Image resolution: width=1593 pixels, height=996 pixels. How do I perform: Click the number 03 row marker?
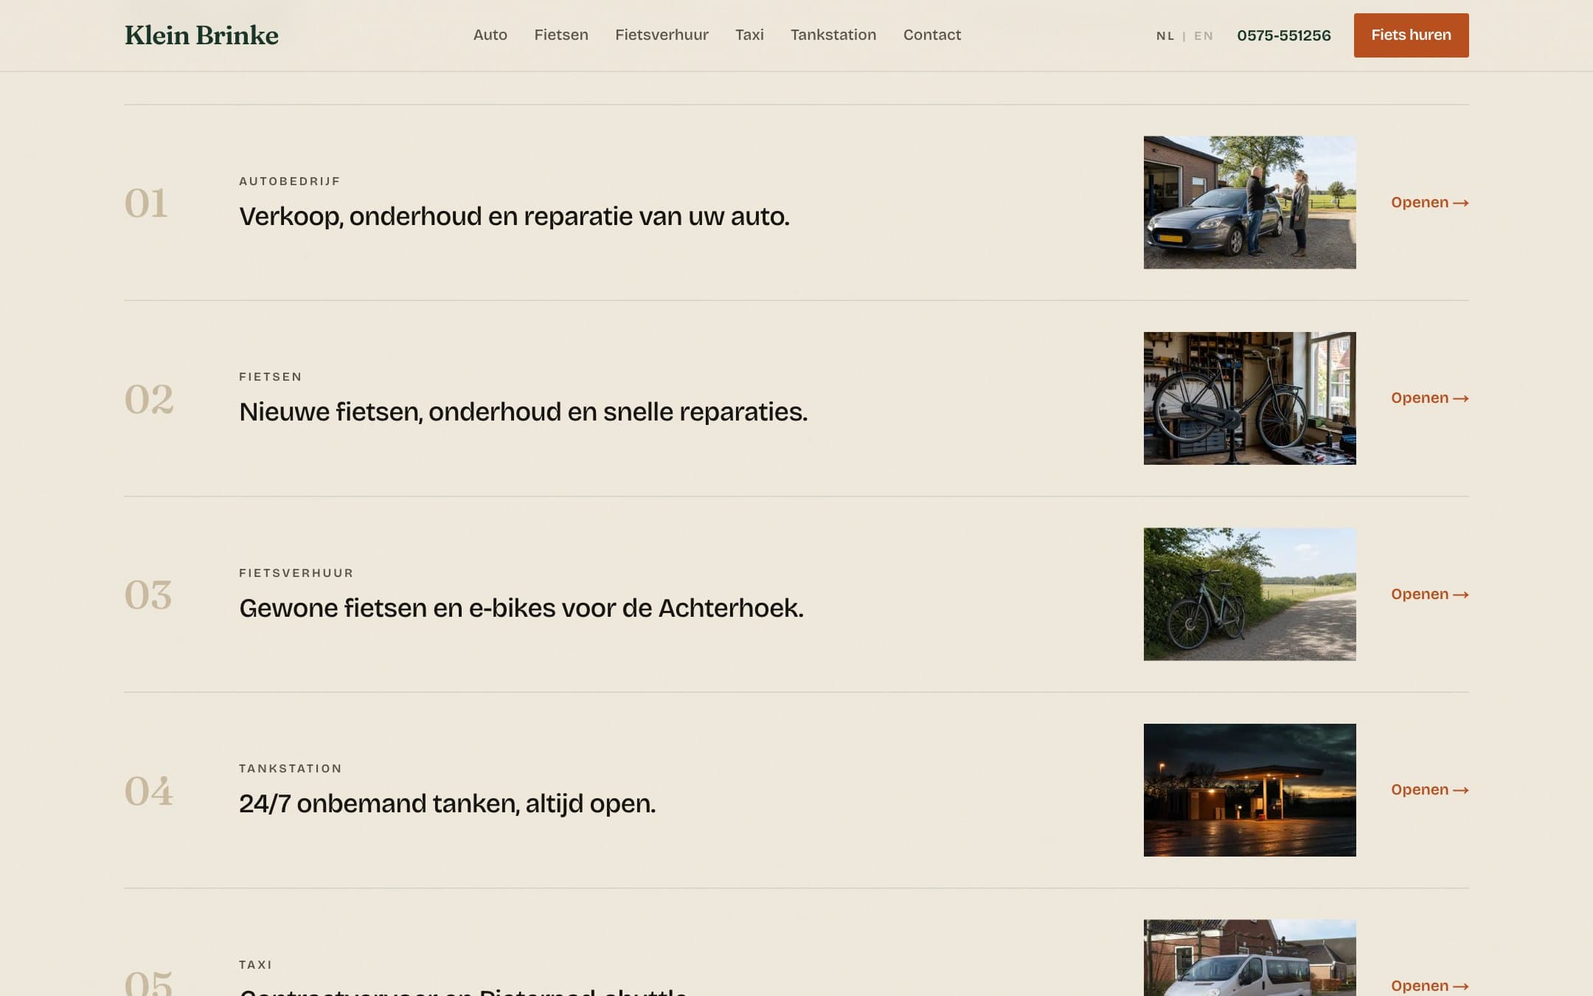pyautogui.click(x=147, y=595)
